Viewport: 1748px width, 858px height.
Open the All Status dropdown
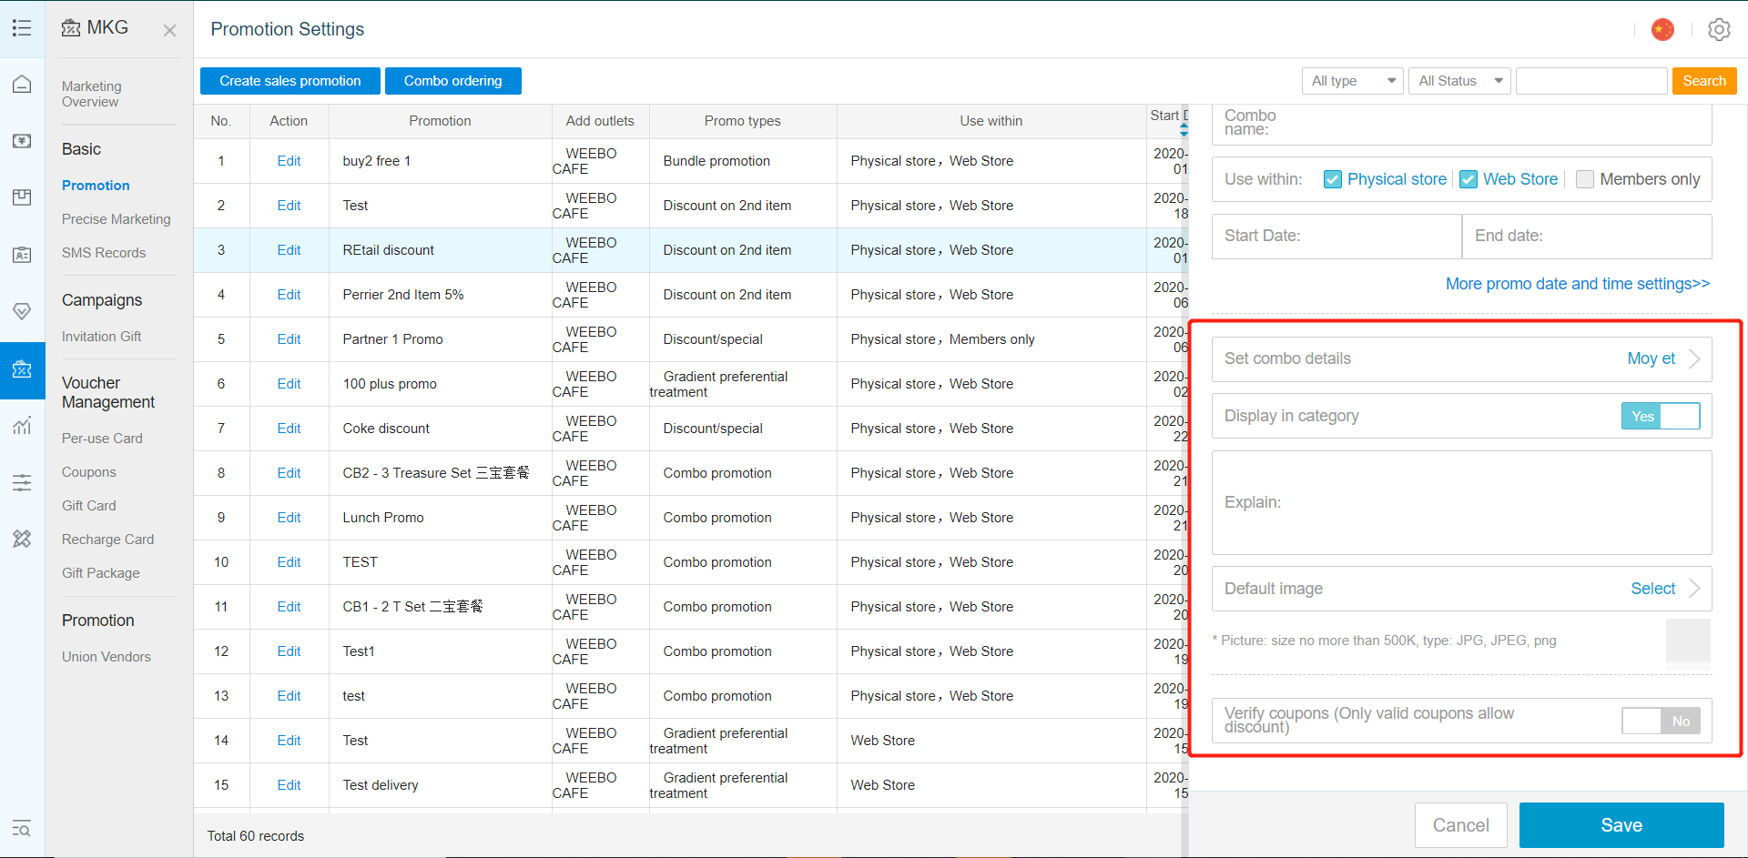(x=1459, y=81)
